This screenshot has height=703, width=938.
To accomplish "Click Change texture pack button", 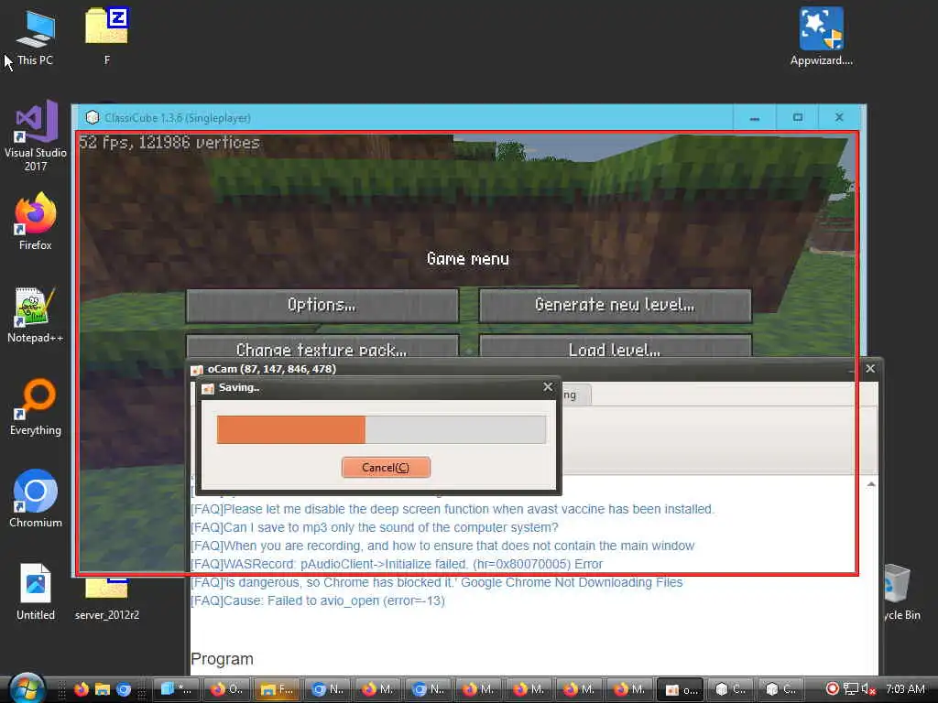I will (x=322, y=347).
